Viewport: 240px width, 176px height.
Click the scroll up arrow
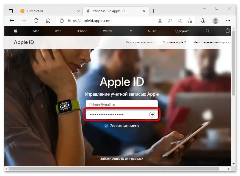pos(233,29)
